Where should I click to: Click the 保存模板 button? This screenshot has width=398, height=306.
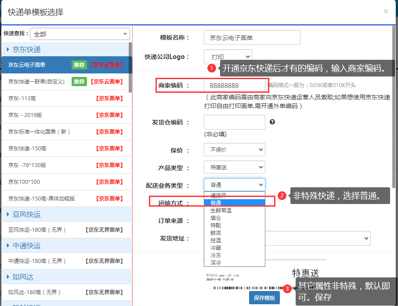264,298
